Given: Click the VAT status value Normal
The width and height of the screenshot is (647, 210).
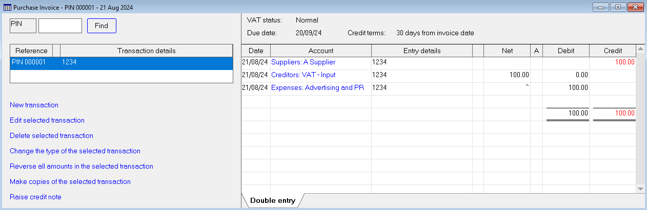Looking at the screenshot, I should click(x=307, y=20).
